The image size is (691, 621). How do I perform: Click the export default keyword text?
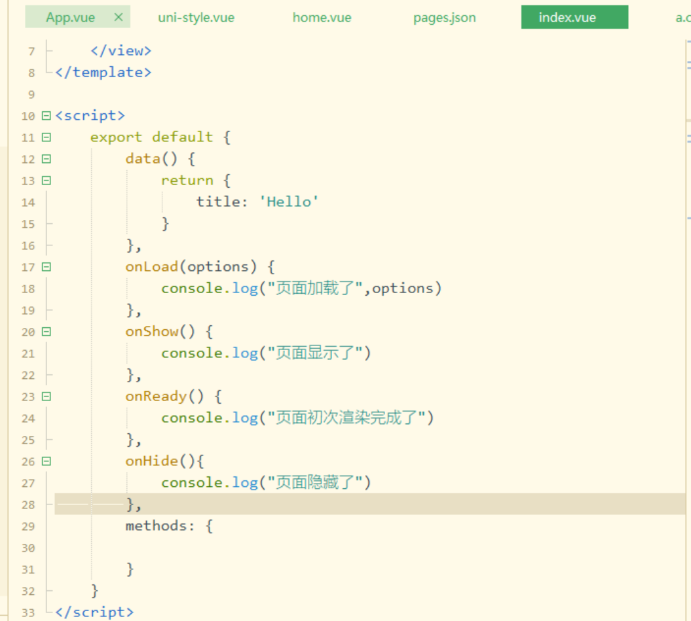click(151, 137)
